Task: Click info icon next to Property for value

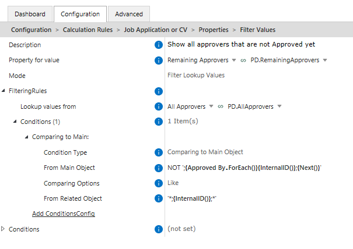Action: click(159, 60)
